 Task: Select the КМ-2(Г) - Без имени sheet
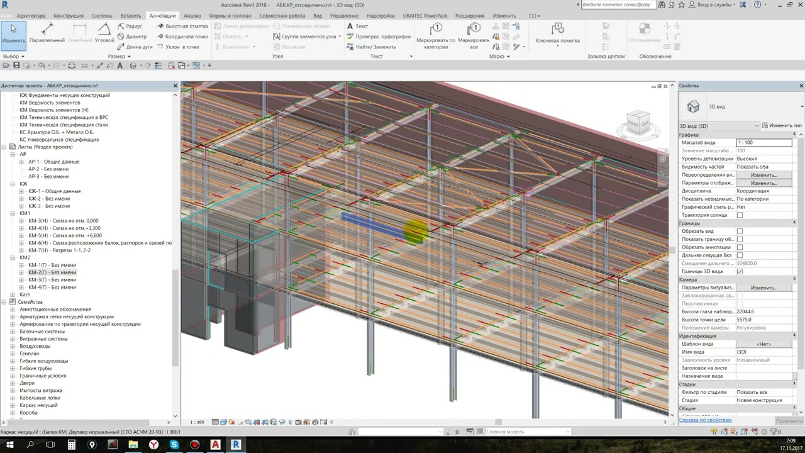pos(52,272)
